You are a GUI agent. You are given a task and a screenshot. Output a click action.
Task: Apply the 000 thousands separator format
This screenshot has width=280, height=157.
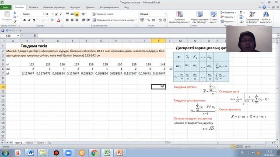tap(154, 20)
